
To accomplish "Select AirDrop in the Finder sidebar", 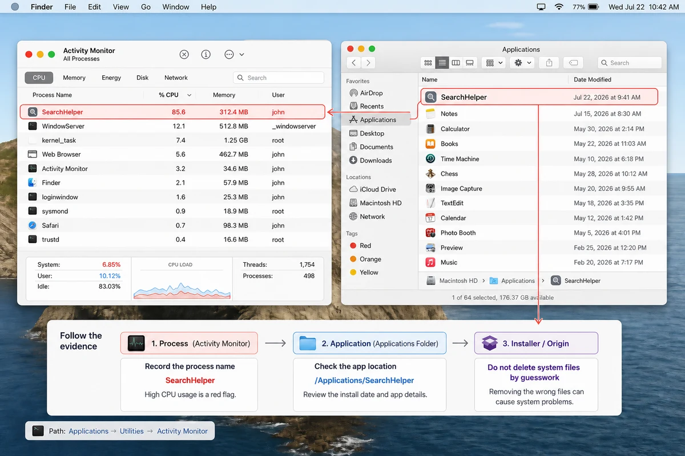I will [x=371, y=93].
